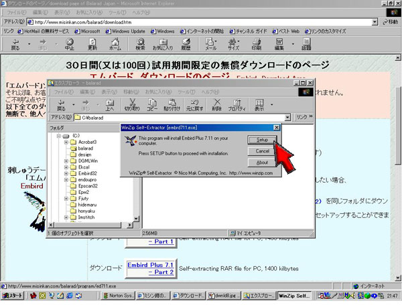Open the Help menu in Internet Explorer
This screenshot has height=305, width=402.
pyautogui.click(x=141, y=12)
